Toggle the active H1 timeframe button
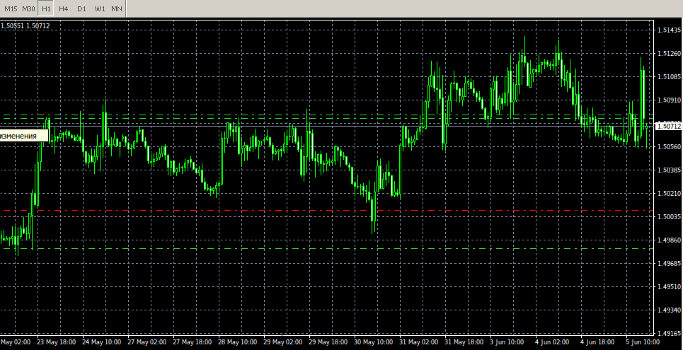The width and height of the screenshot is (683, 350). click(x=46, y=8)
